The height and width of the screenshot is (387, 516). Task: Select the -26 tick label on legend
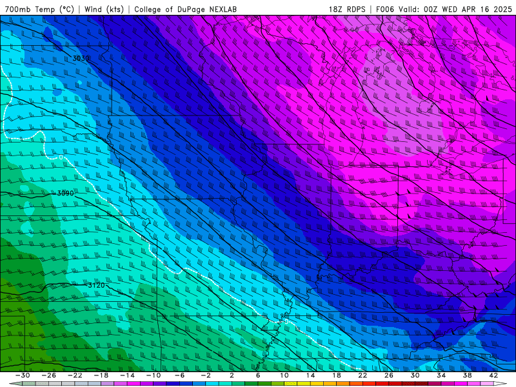pos(49,375)
